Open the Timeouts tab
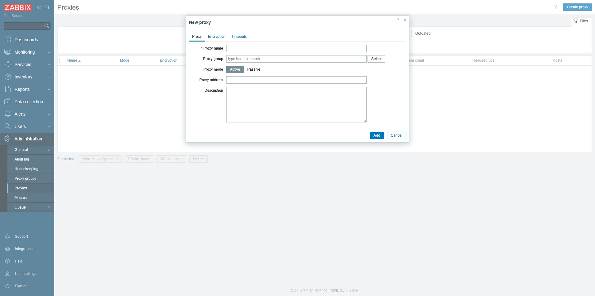The image size is (595, 296). click(239, 37)
